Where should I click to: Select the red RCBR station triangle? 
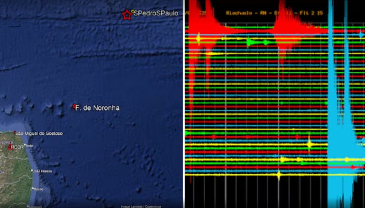point(10,147)
